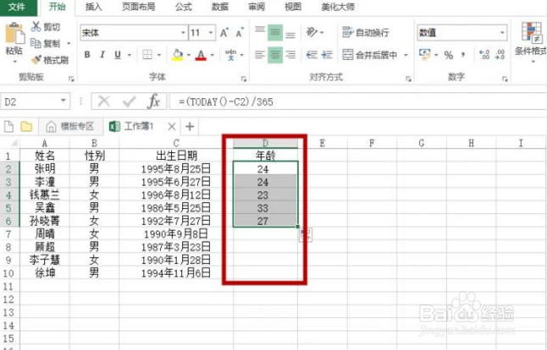This screenshot has width=547, height=350.
Task: Open the font size 11 dropdown
Action: [x=211, y=33]
